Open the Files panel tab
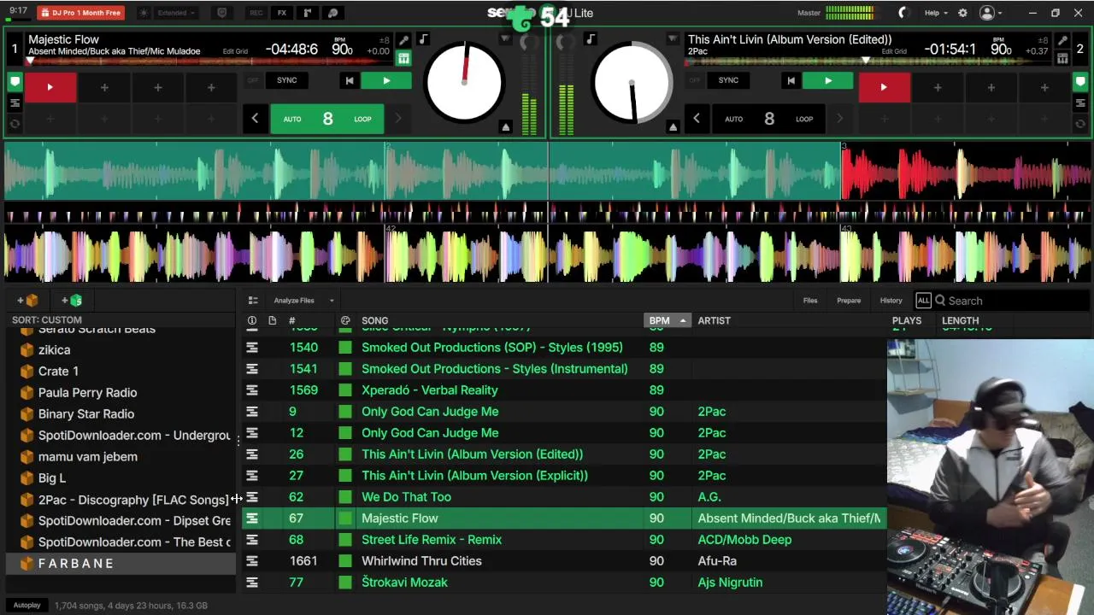 [810, 301]
